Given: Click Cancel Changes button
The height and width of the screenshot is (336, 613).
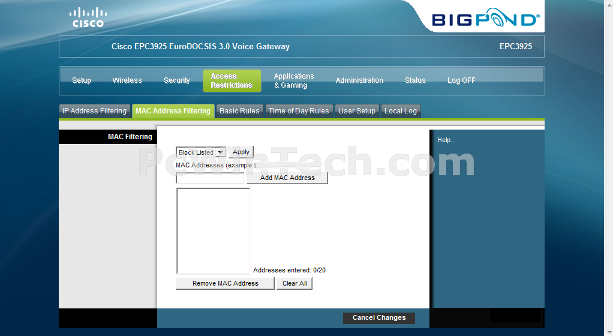Looking at the screenshot, I should (379, 317).
